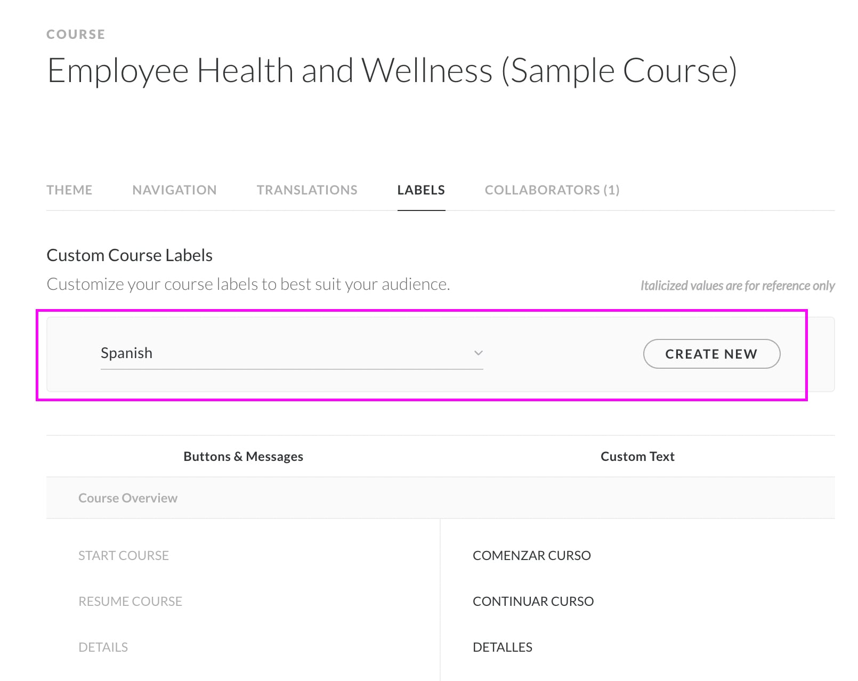This screenshot has height=681, width=858.
Task: Edit the CONTINUAR CURSO custom text
Action: point(532,601)
